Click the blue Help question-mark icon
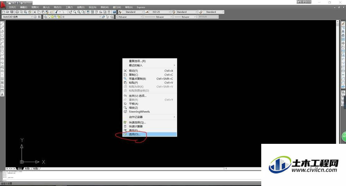Image resolution: width=346 pixels, height=186 pixels. pos(114,12)
